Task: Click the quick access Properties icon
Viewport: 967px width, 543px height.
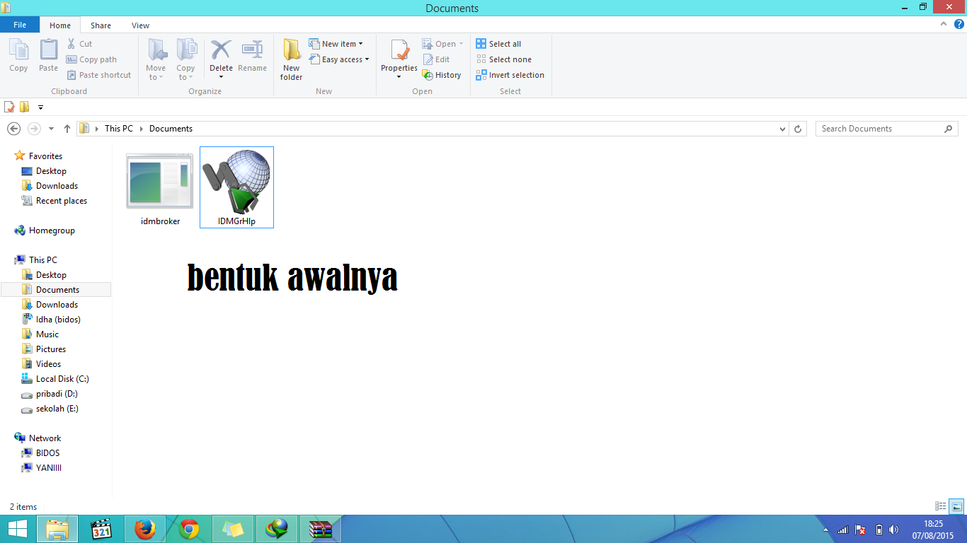Action: [x=9, y=107]
